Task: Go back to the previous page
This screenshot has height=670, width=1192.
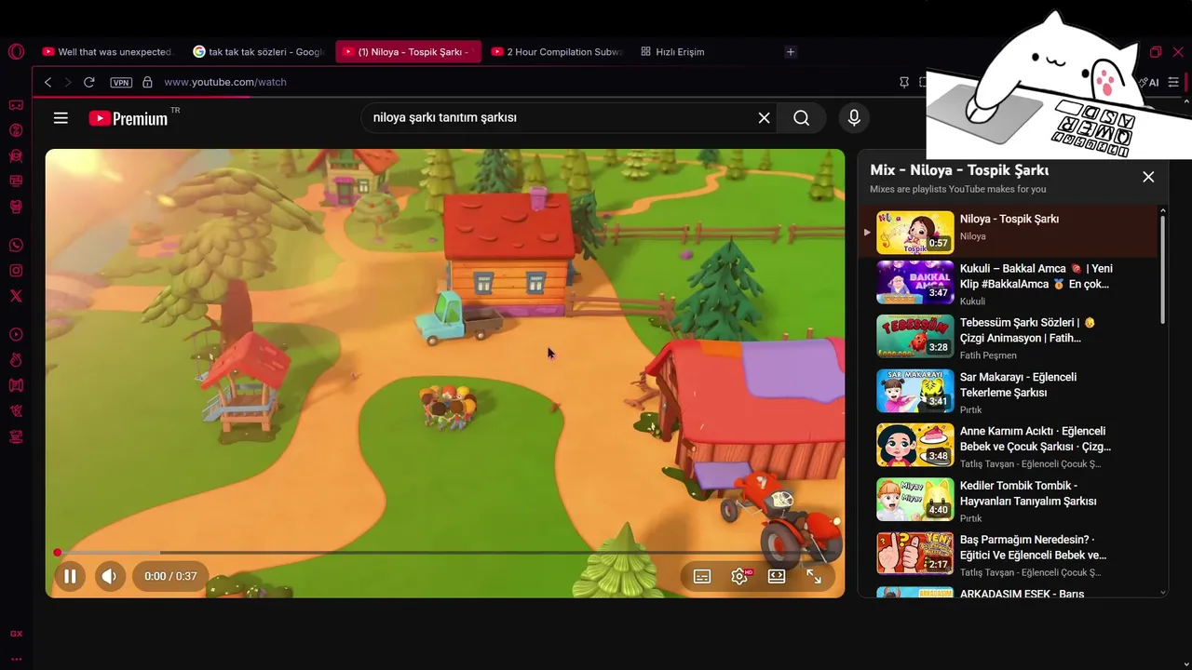Action: [47, 82]
